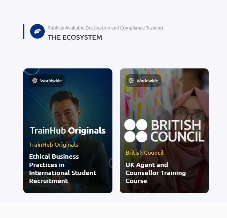Open UK Agent and Counsellor Training Course title
The image size is (227, 218).
pos(156,173)
